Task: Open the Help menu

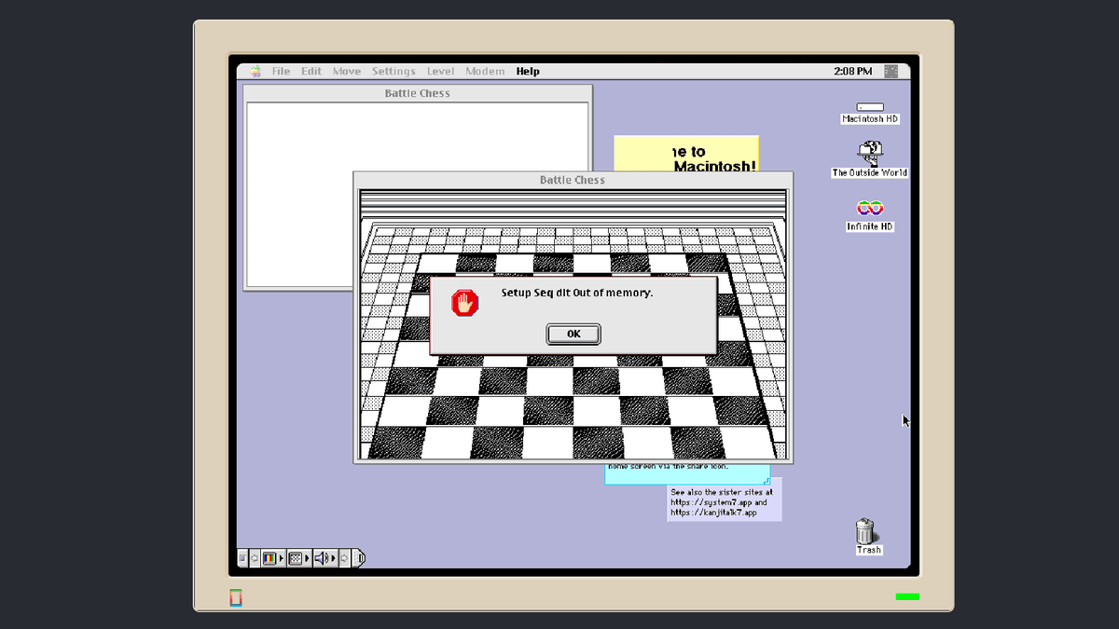Action: 527,70
